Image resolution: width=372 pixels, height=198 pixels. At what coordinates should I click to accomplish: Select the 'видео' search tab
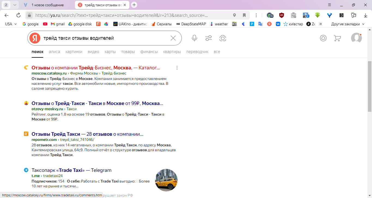(x=93, y=52)
